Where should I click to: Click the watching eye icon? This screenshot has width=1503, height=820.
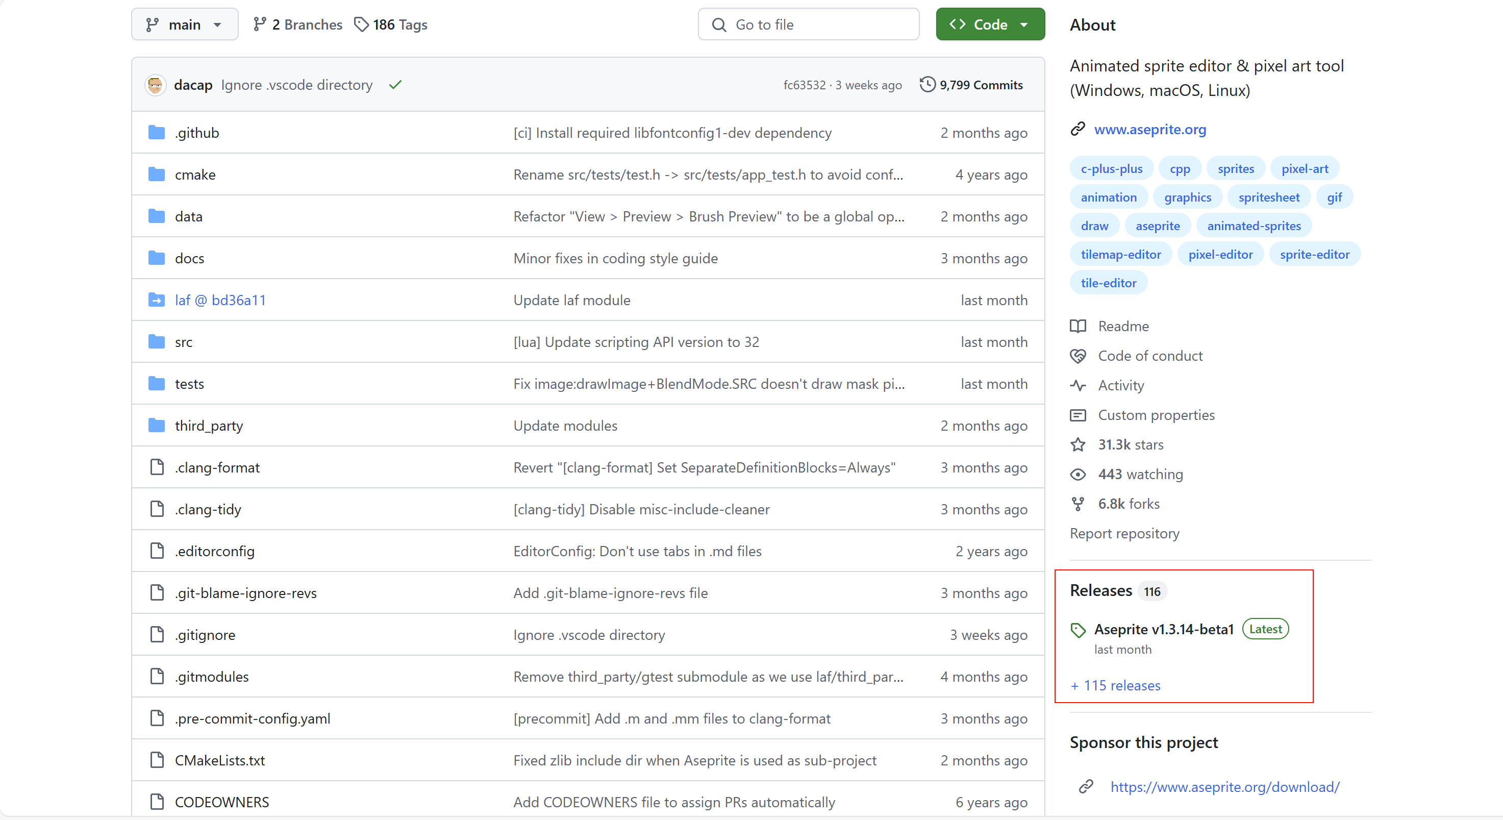coord(1078,475)
